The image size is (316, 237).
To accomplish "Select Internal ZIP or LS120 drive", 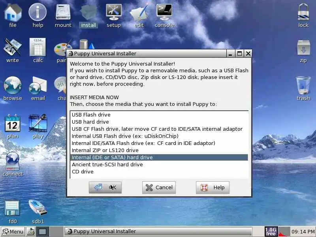I will 159,150.
